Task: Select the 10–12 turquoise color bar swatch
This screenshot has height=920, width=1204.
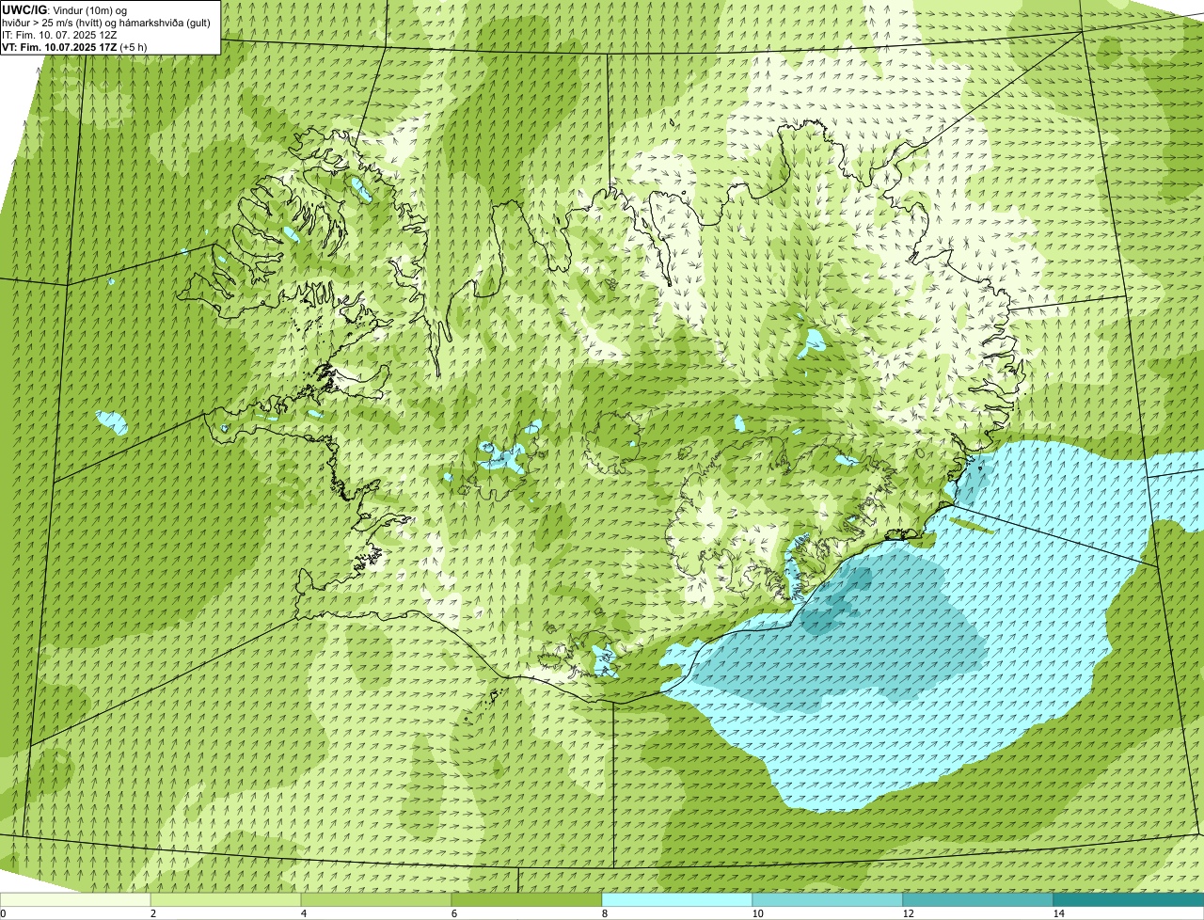Action: pos(828,899)
